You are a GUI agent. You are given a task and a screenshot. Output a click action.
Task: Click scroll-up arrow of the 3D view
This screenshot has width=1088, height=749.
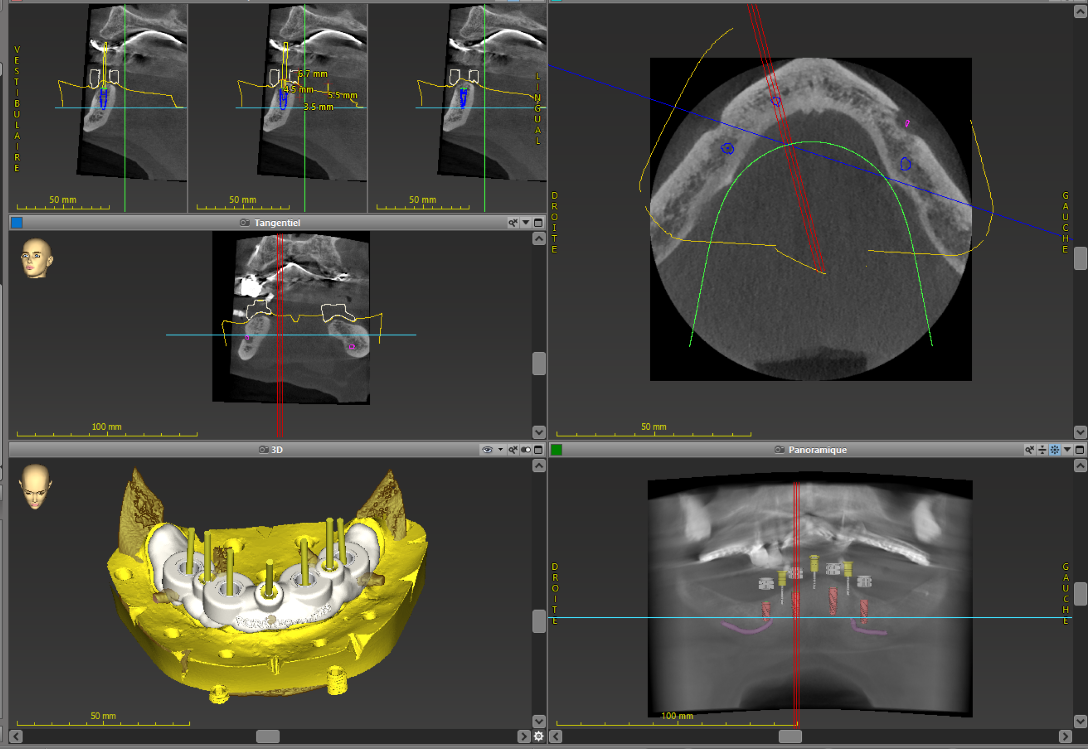click(x=539, y=466)
